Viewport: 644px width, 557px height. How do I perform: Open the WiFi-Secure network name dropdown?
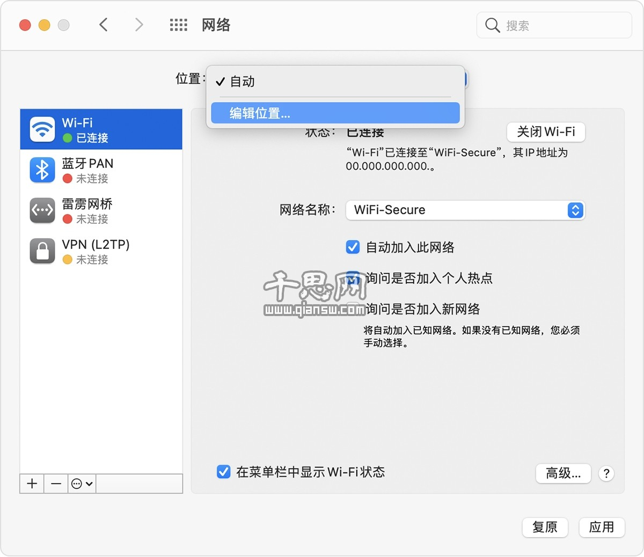465,210
